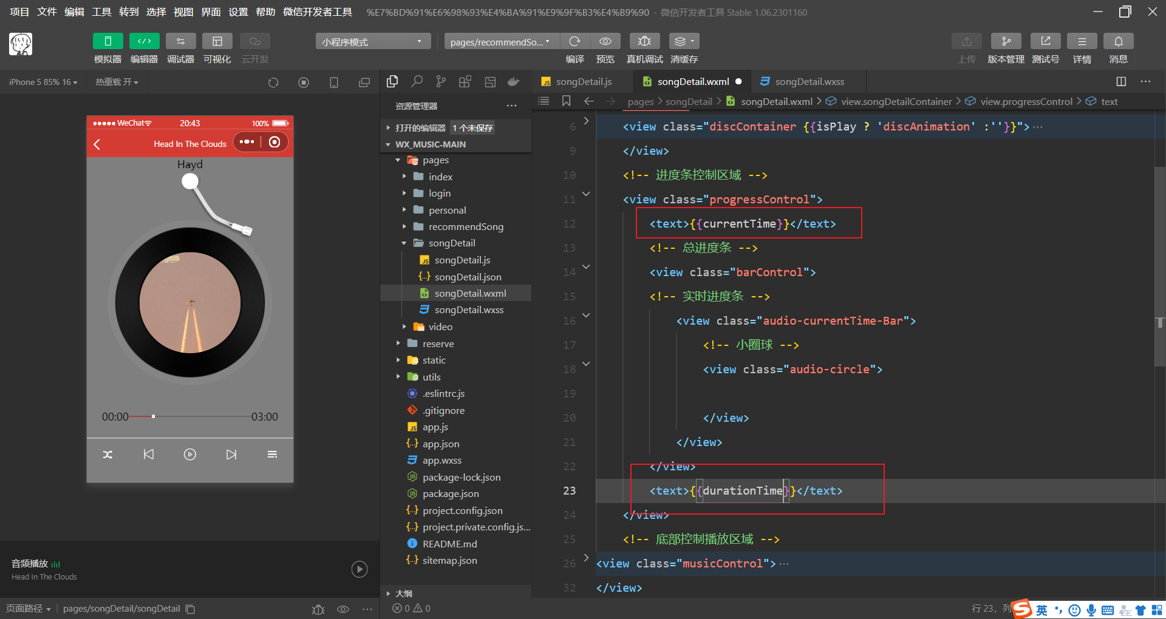Open the explorer panel ellipsis menu

[x=512, y=106]
